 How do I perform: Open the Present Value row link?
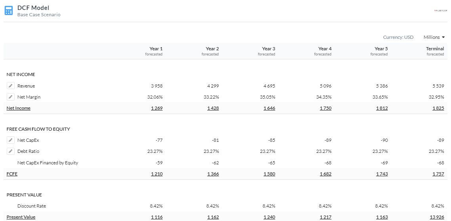tap(21, 217)
